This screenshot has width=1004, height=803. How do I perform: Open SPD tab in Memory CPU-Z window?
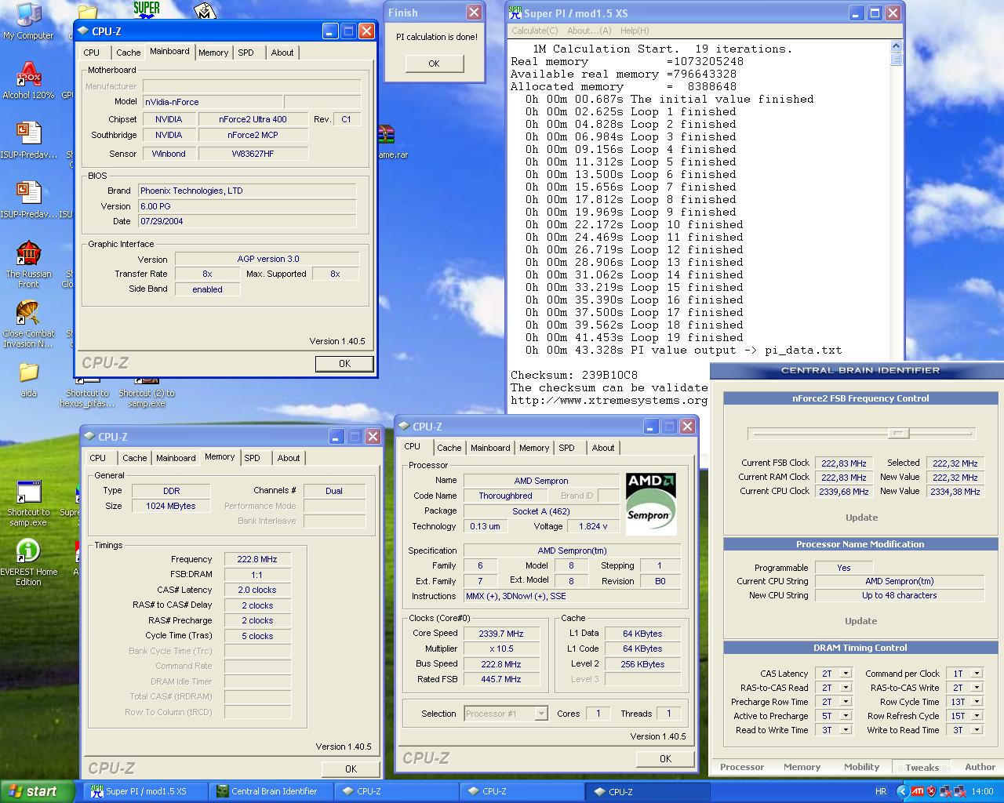(x=252, y=458)
